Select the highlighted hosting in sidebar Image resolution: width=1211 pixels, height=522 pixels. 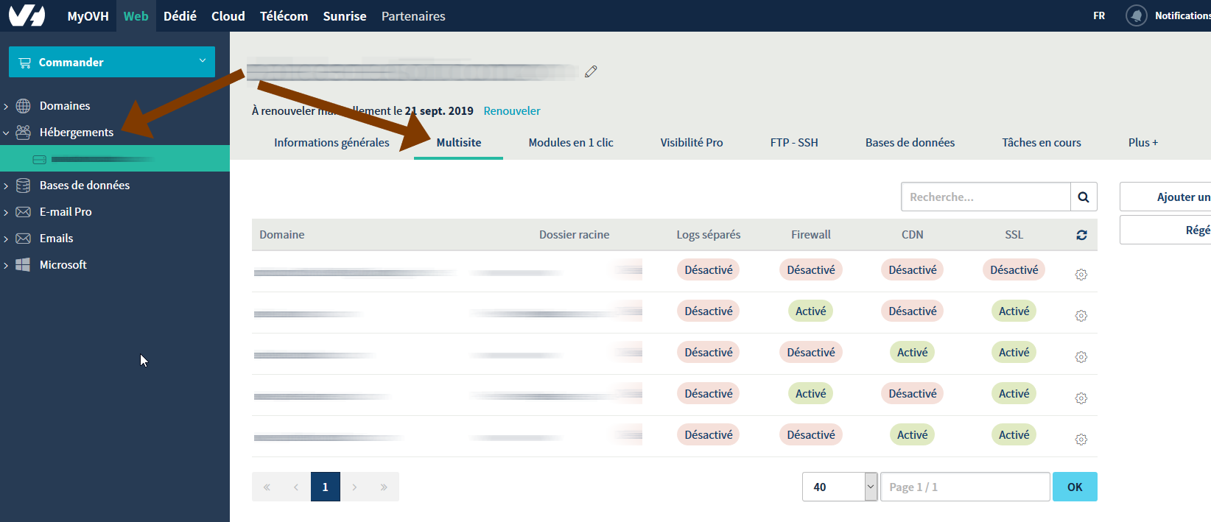pyautogui.click(x=115, y=159)
